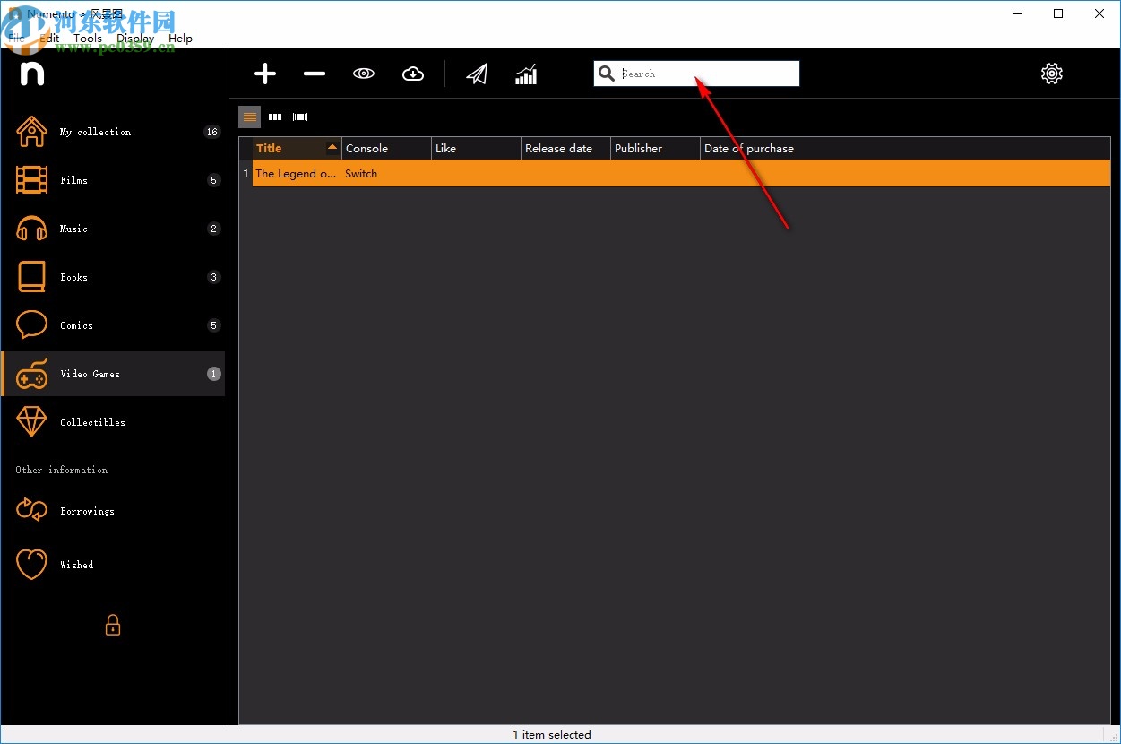Open the Tools menu
Viewport: 1121px width, 744px height.
click(x=88, y=39)
